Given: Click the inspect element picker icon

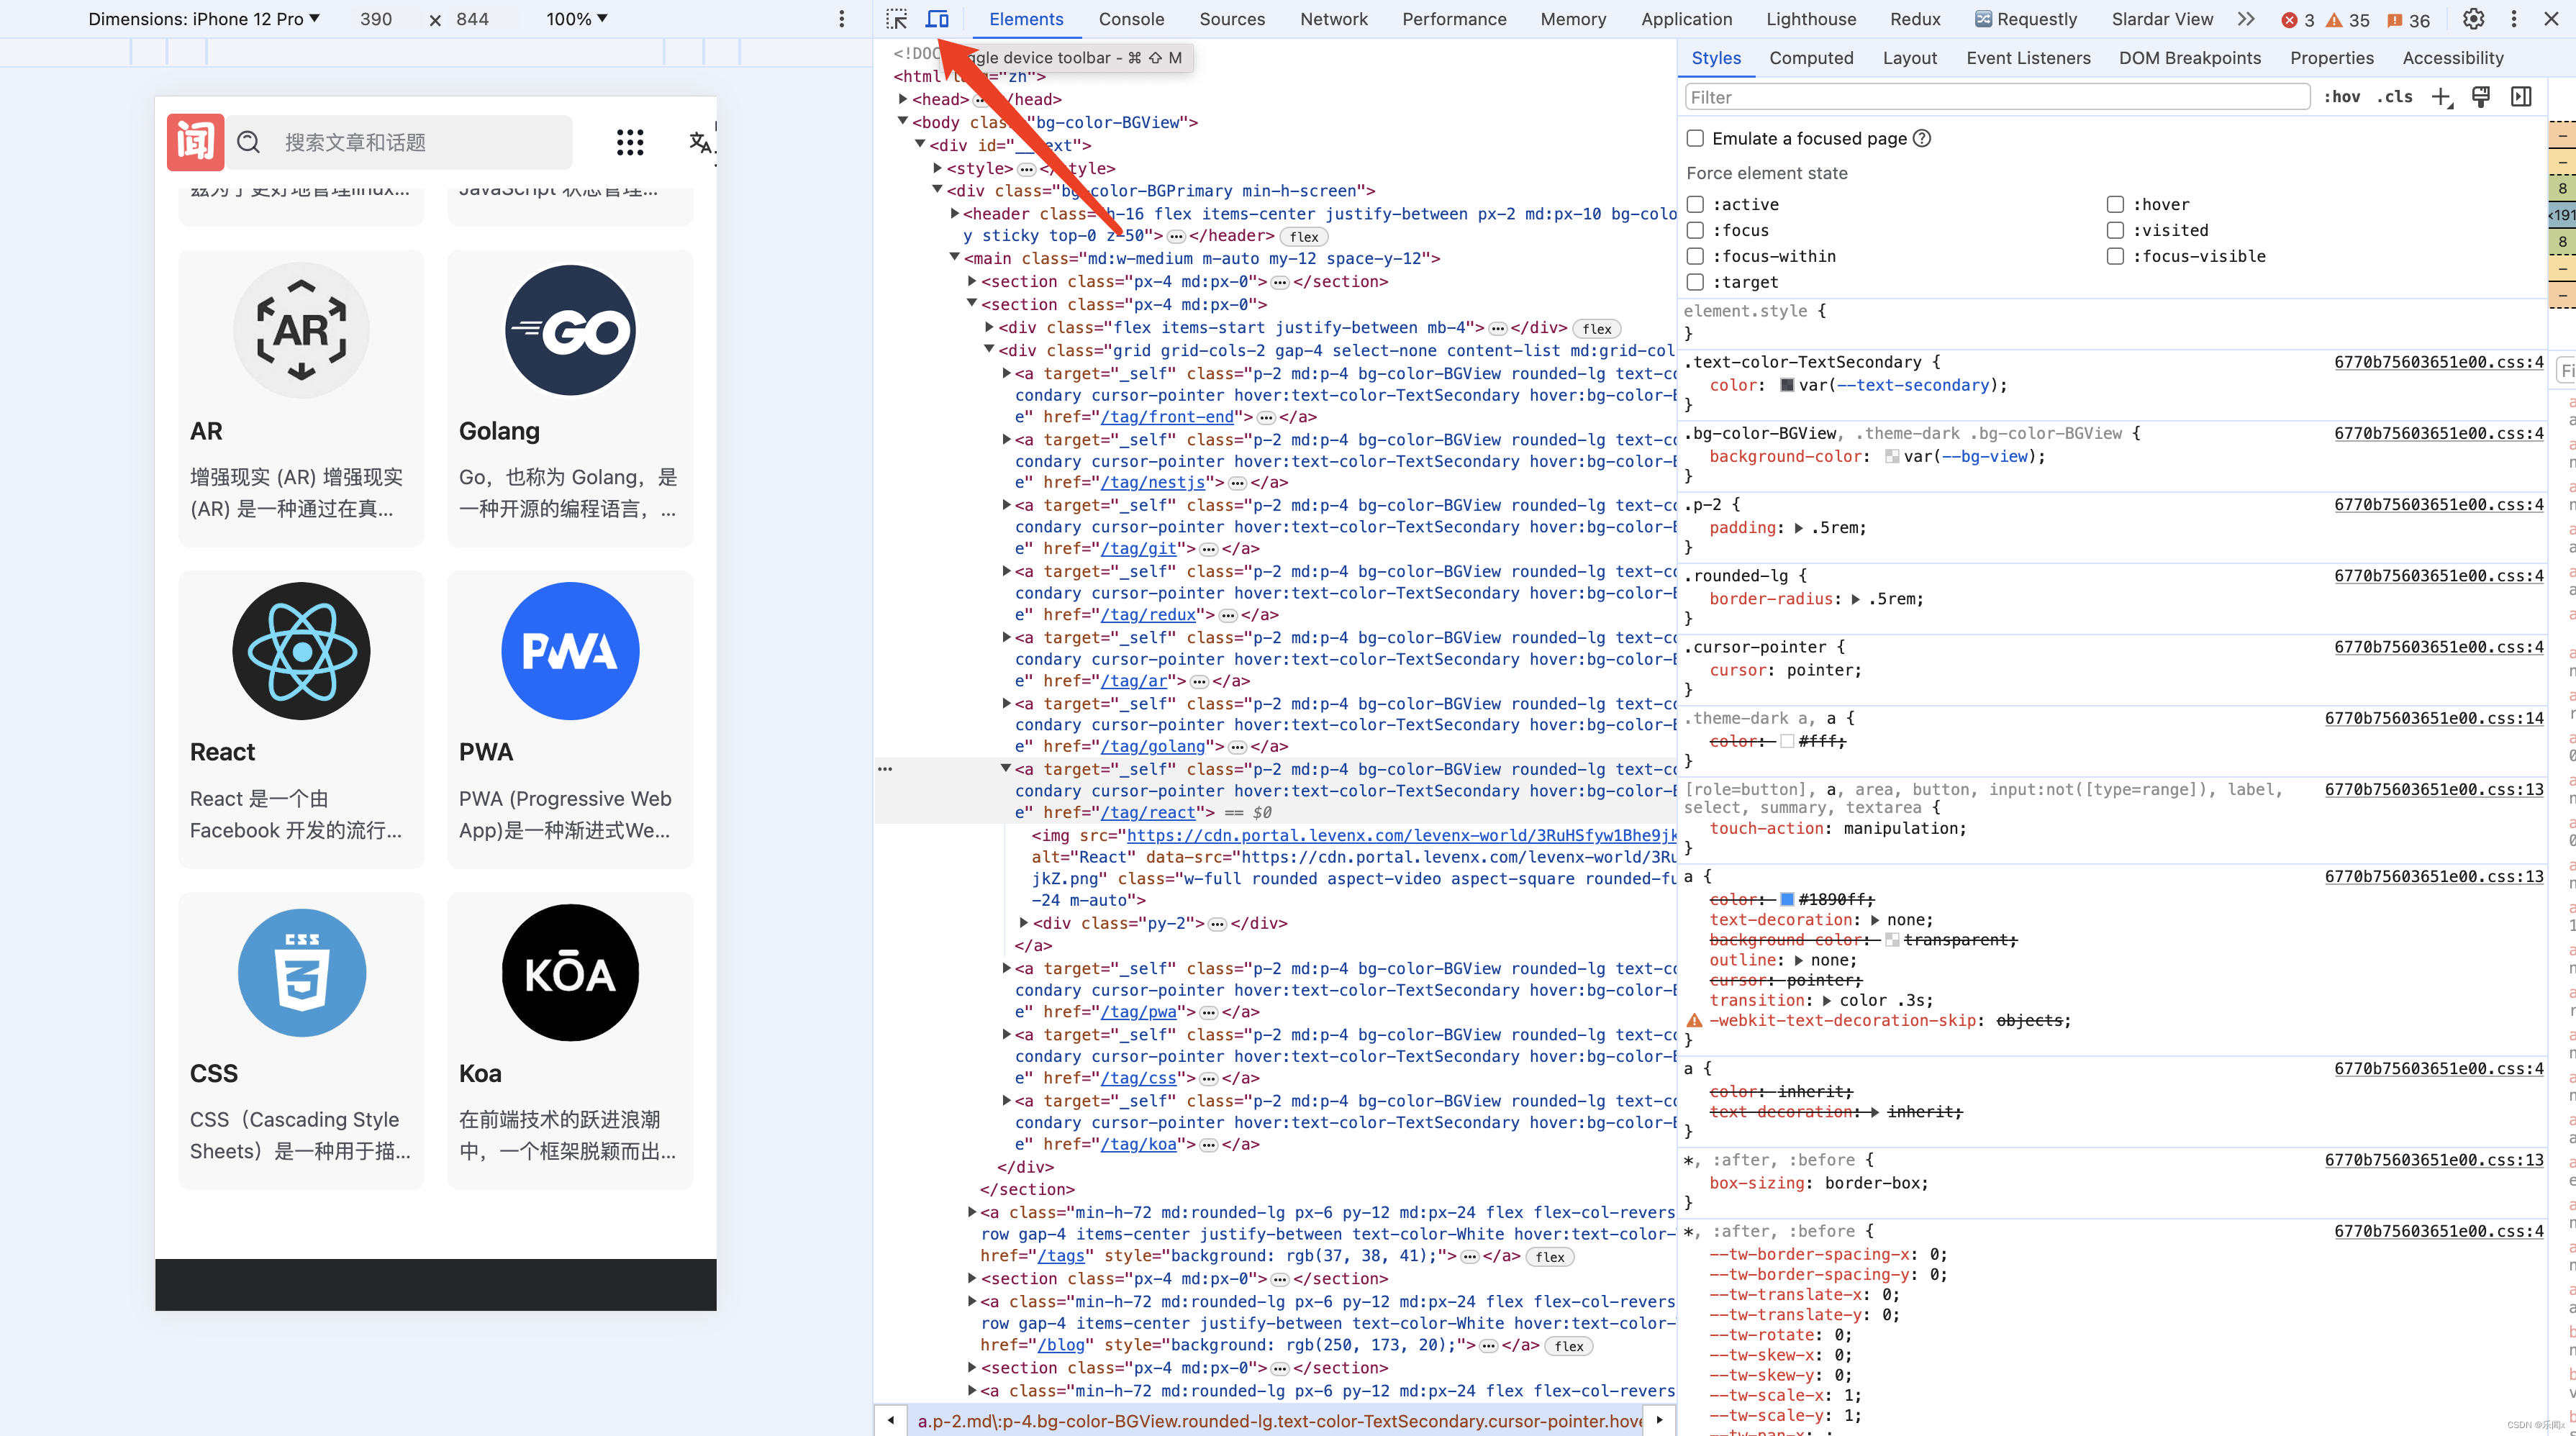Looking at the screenshot, I should [x=896, y=19].
